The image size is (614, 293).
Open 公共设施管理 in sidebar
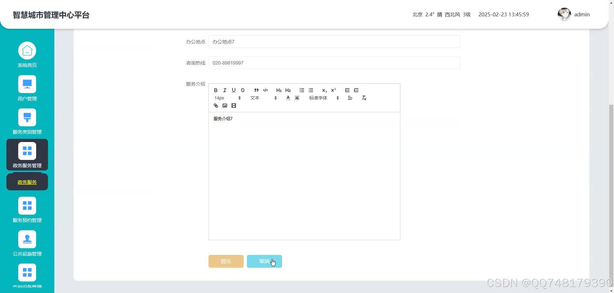pyautogui.click(x=27, y=243)
